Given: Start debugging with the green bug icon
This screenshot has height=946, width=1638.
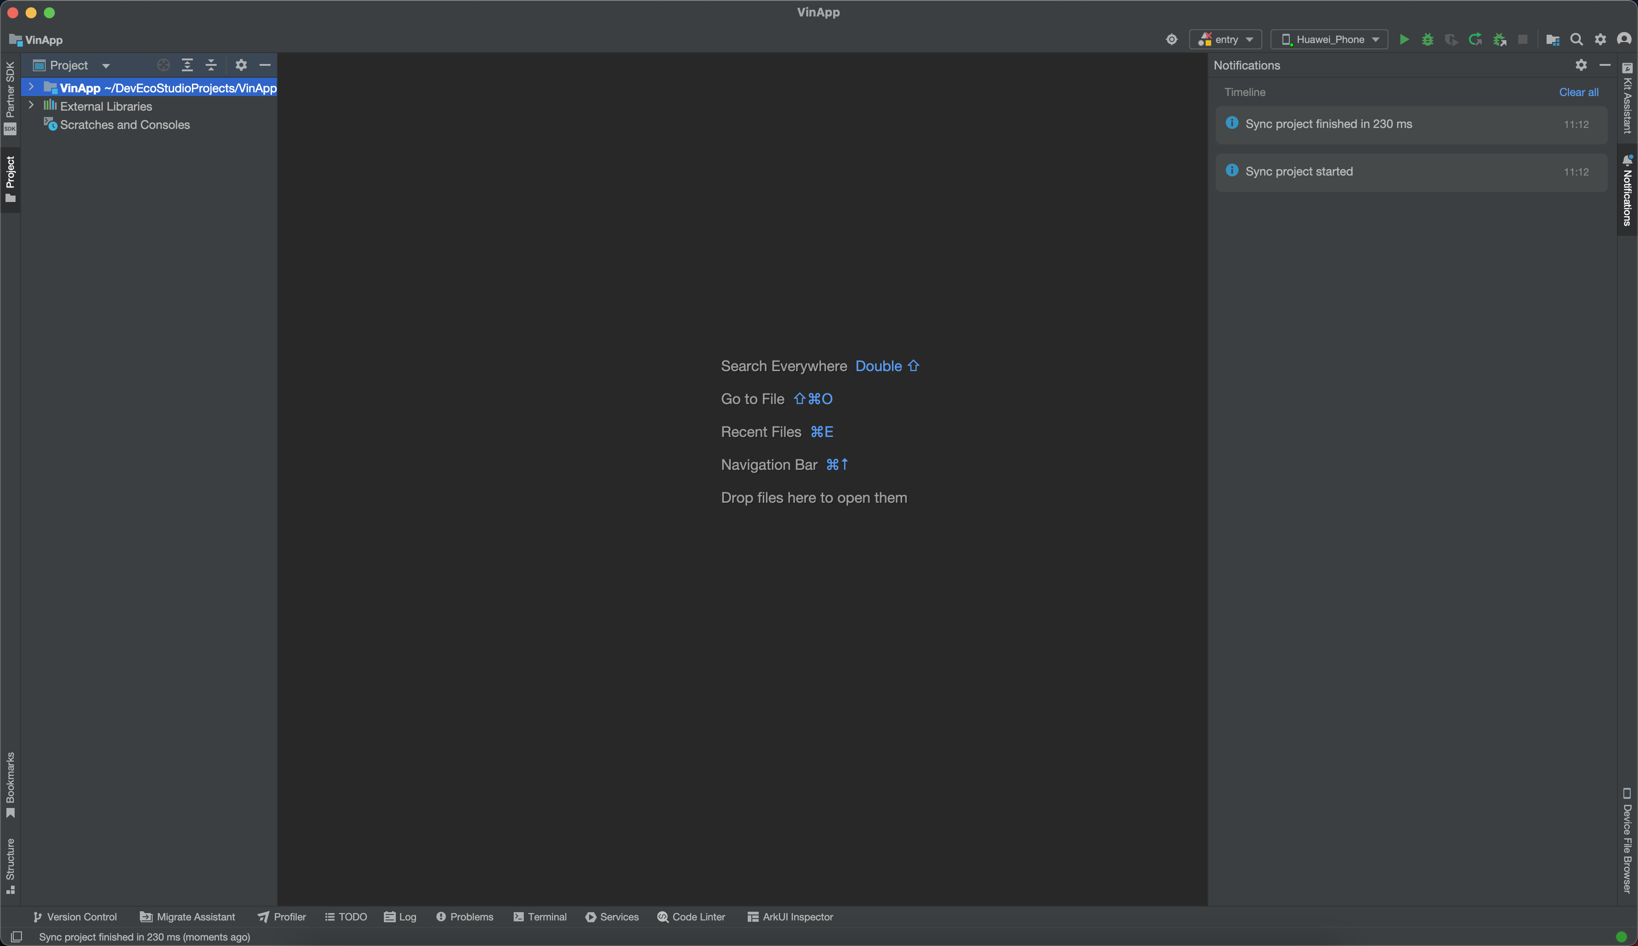Looking at the screenshot, I should coord(1427,40).
